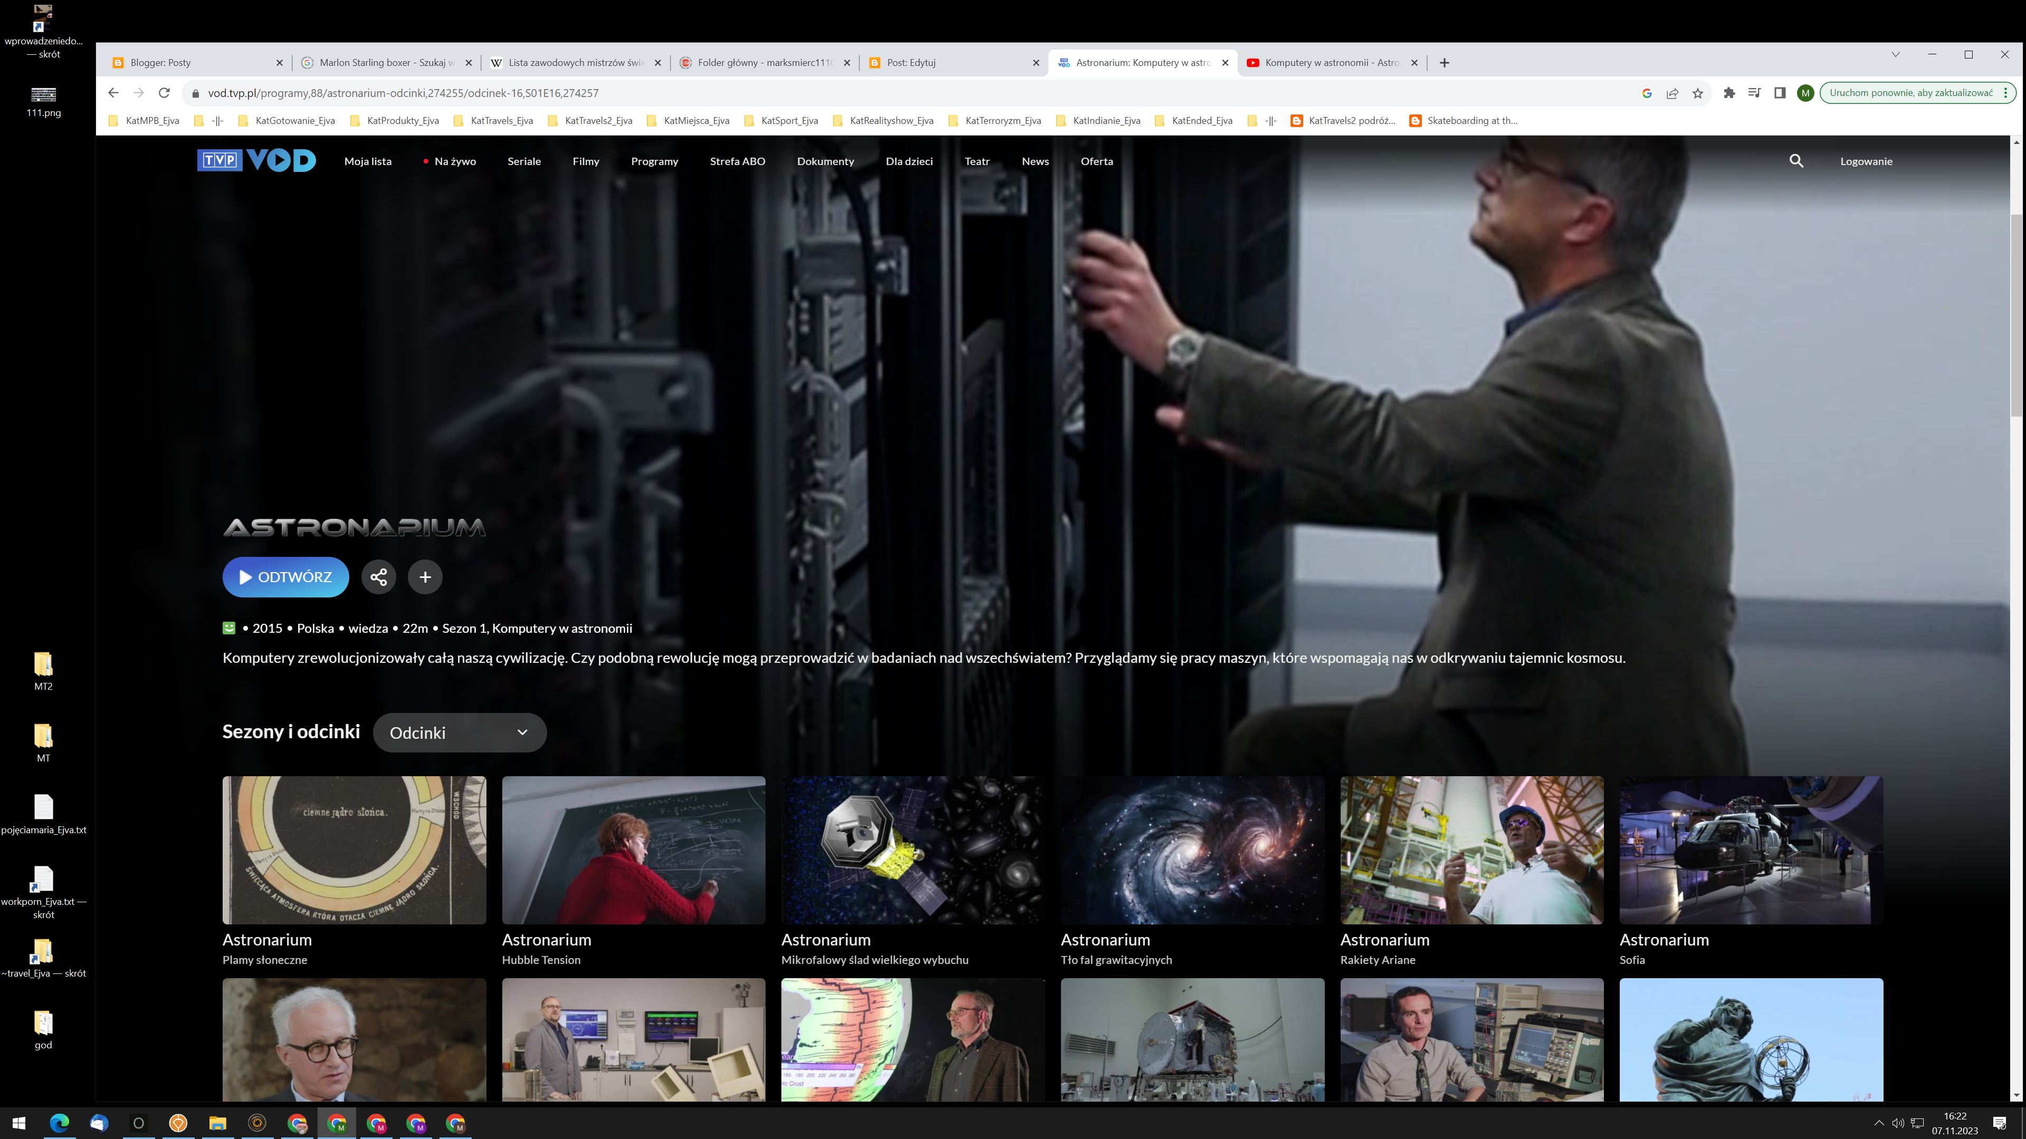Click the share icon next to ODTWÓRZ

pos(378,577)
